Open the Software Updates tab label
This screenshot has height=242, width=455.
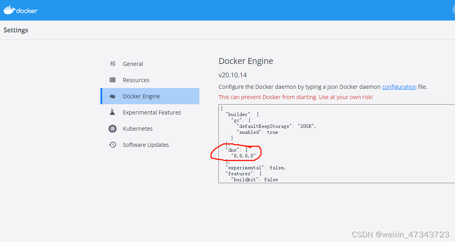(x=146, y=145)
